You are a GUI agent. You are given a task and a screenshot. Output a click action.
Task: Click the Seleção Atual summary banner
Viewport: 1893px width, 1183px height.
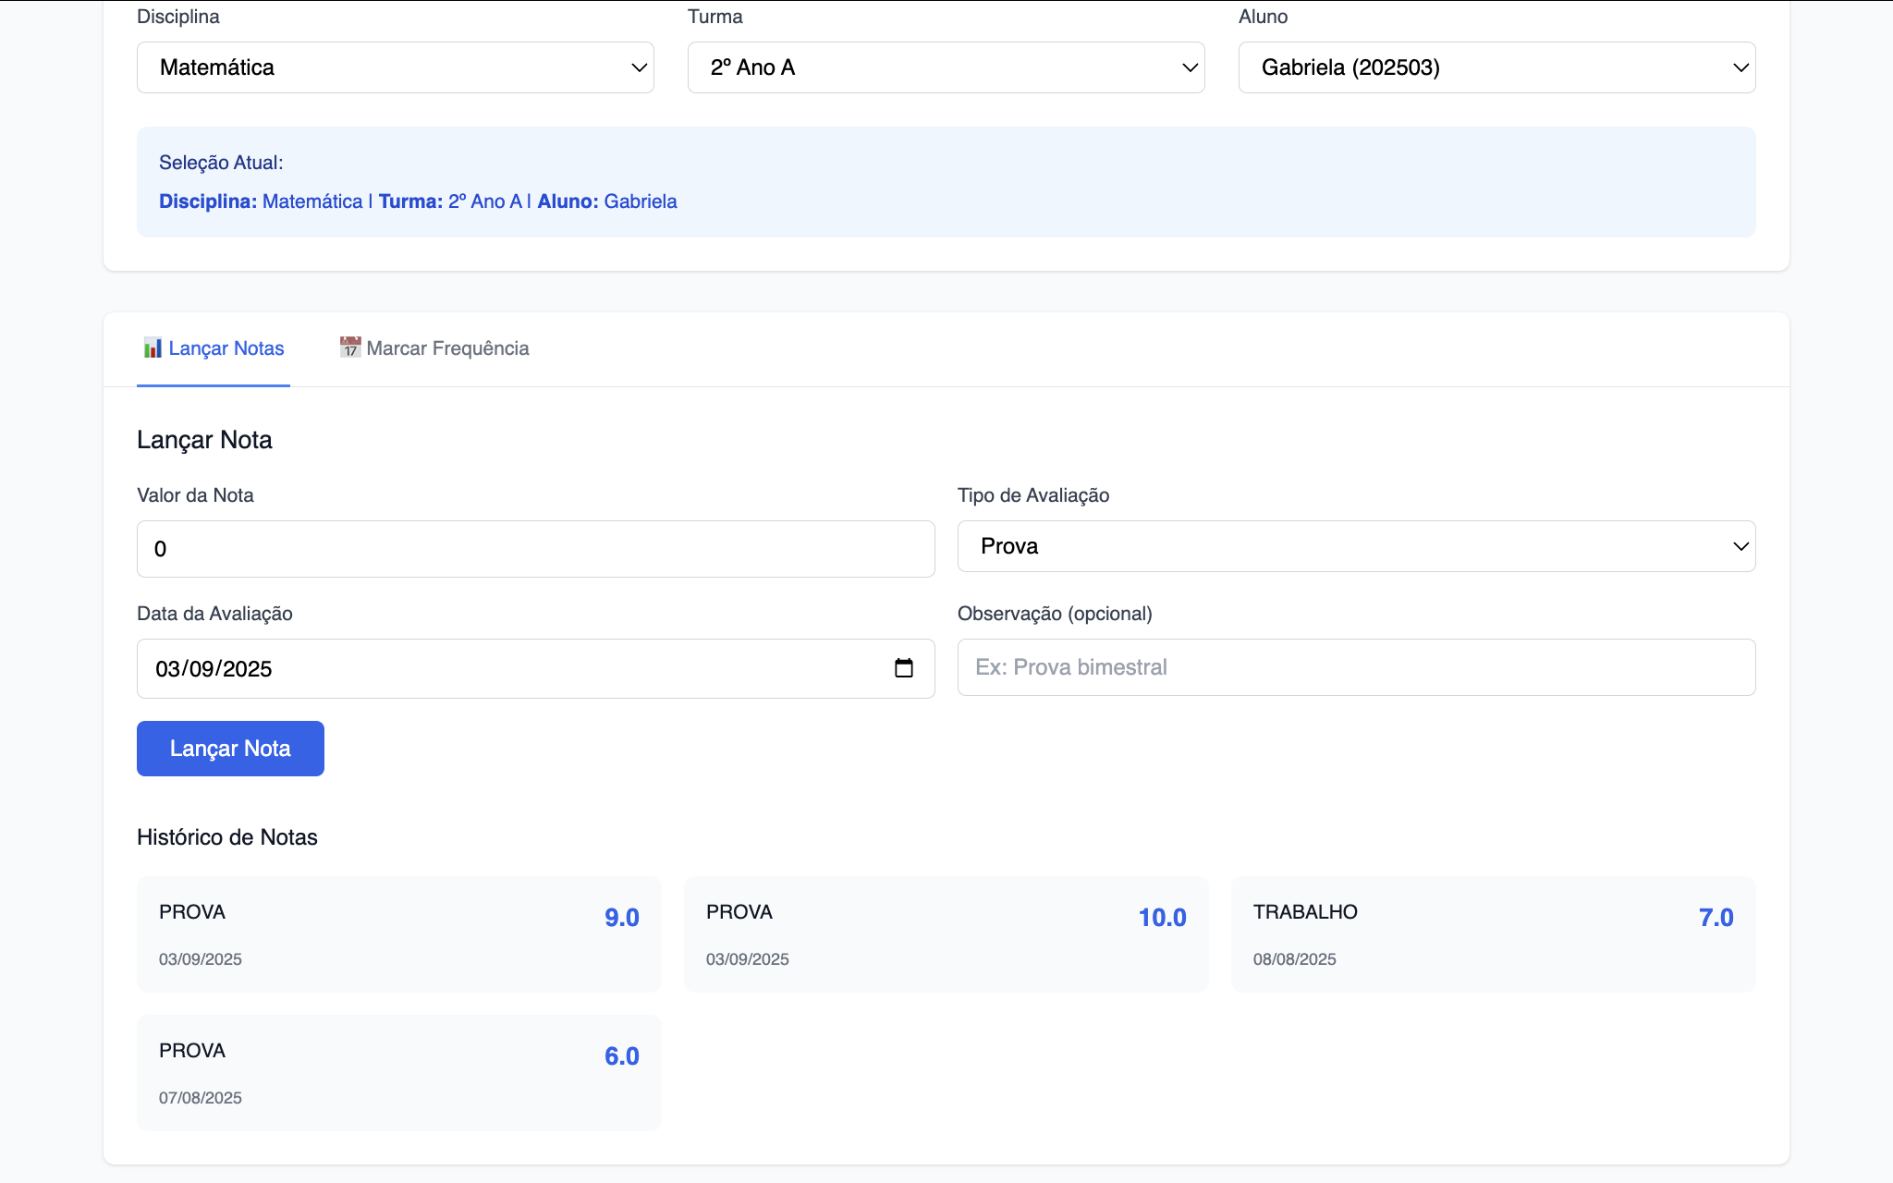(946, 182)
